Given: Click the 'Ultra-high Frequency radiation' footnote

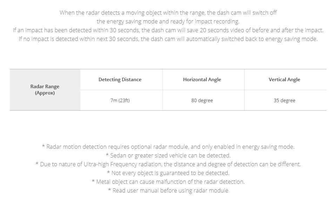Looking at the screenshot, I should coord(168,164).
